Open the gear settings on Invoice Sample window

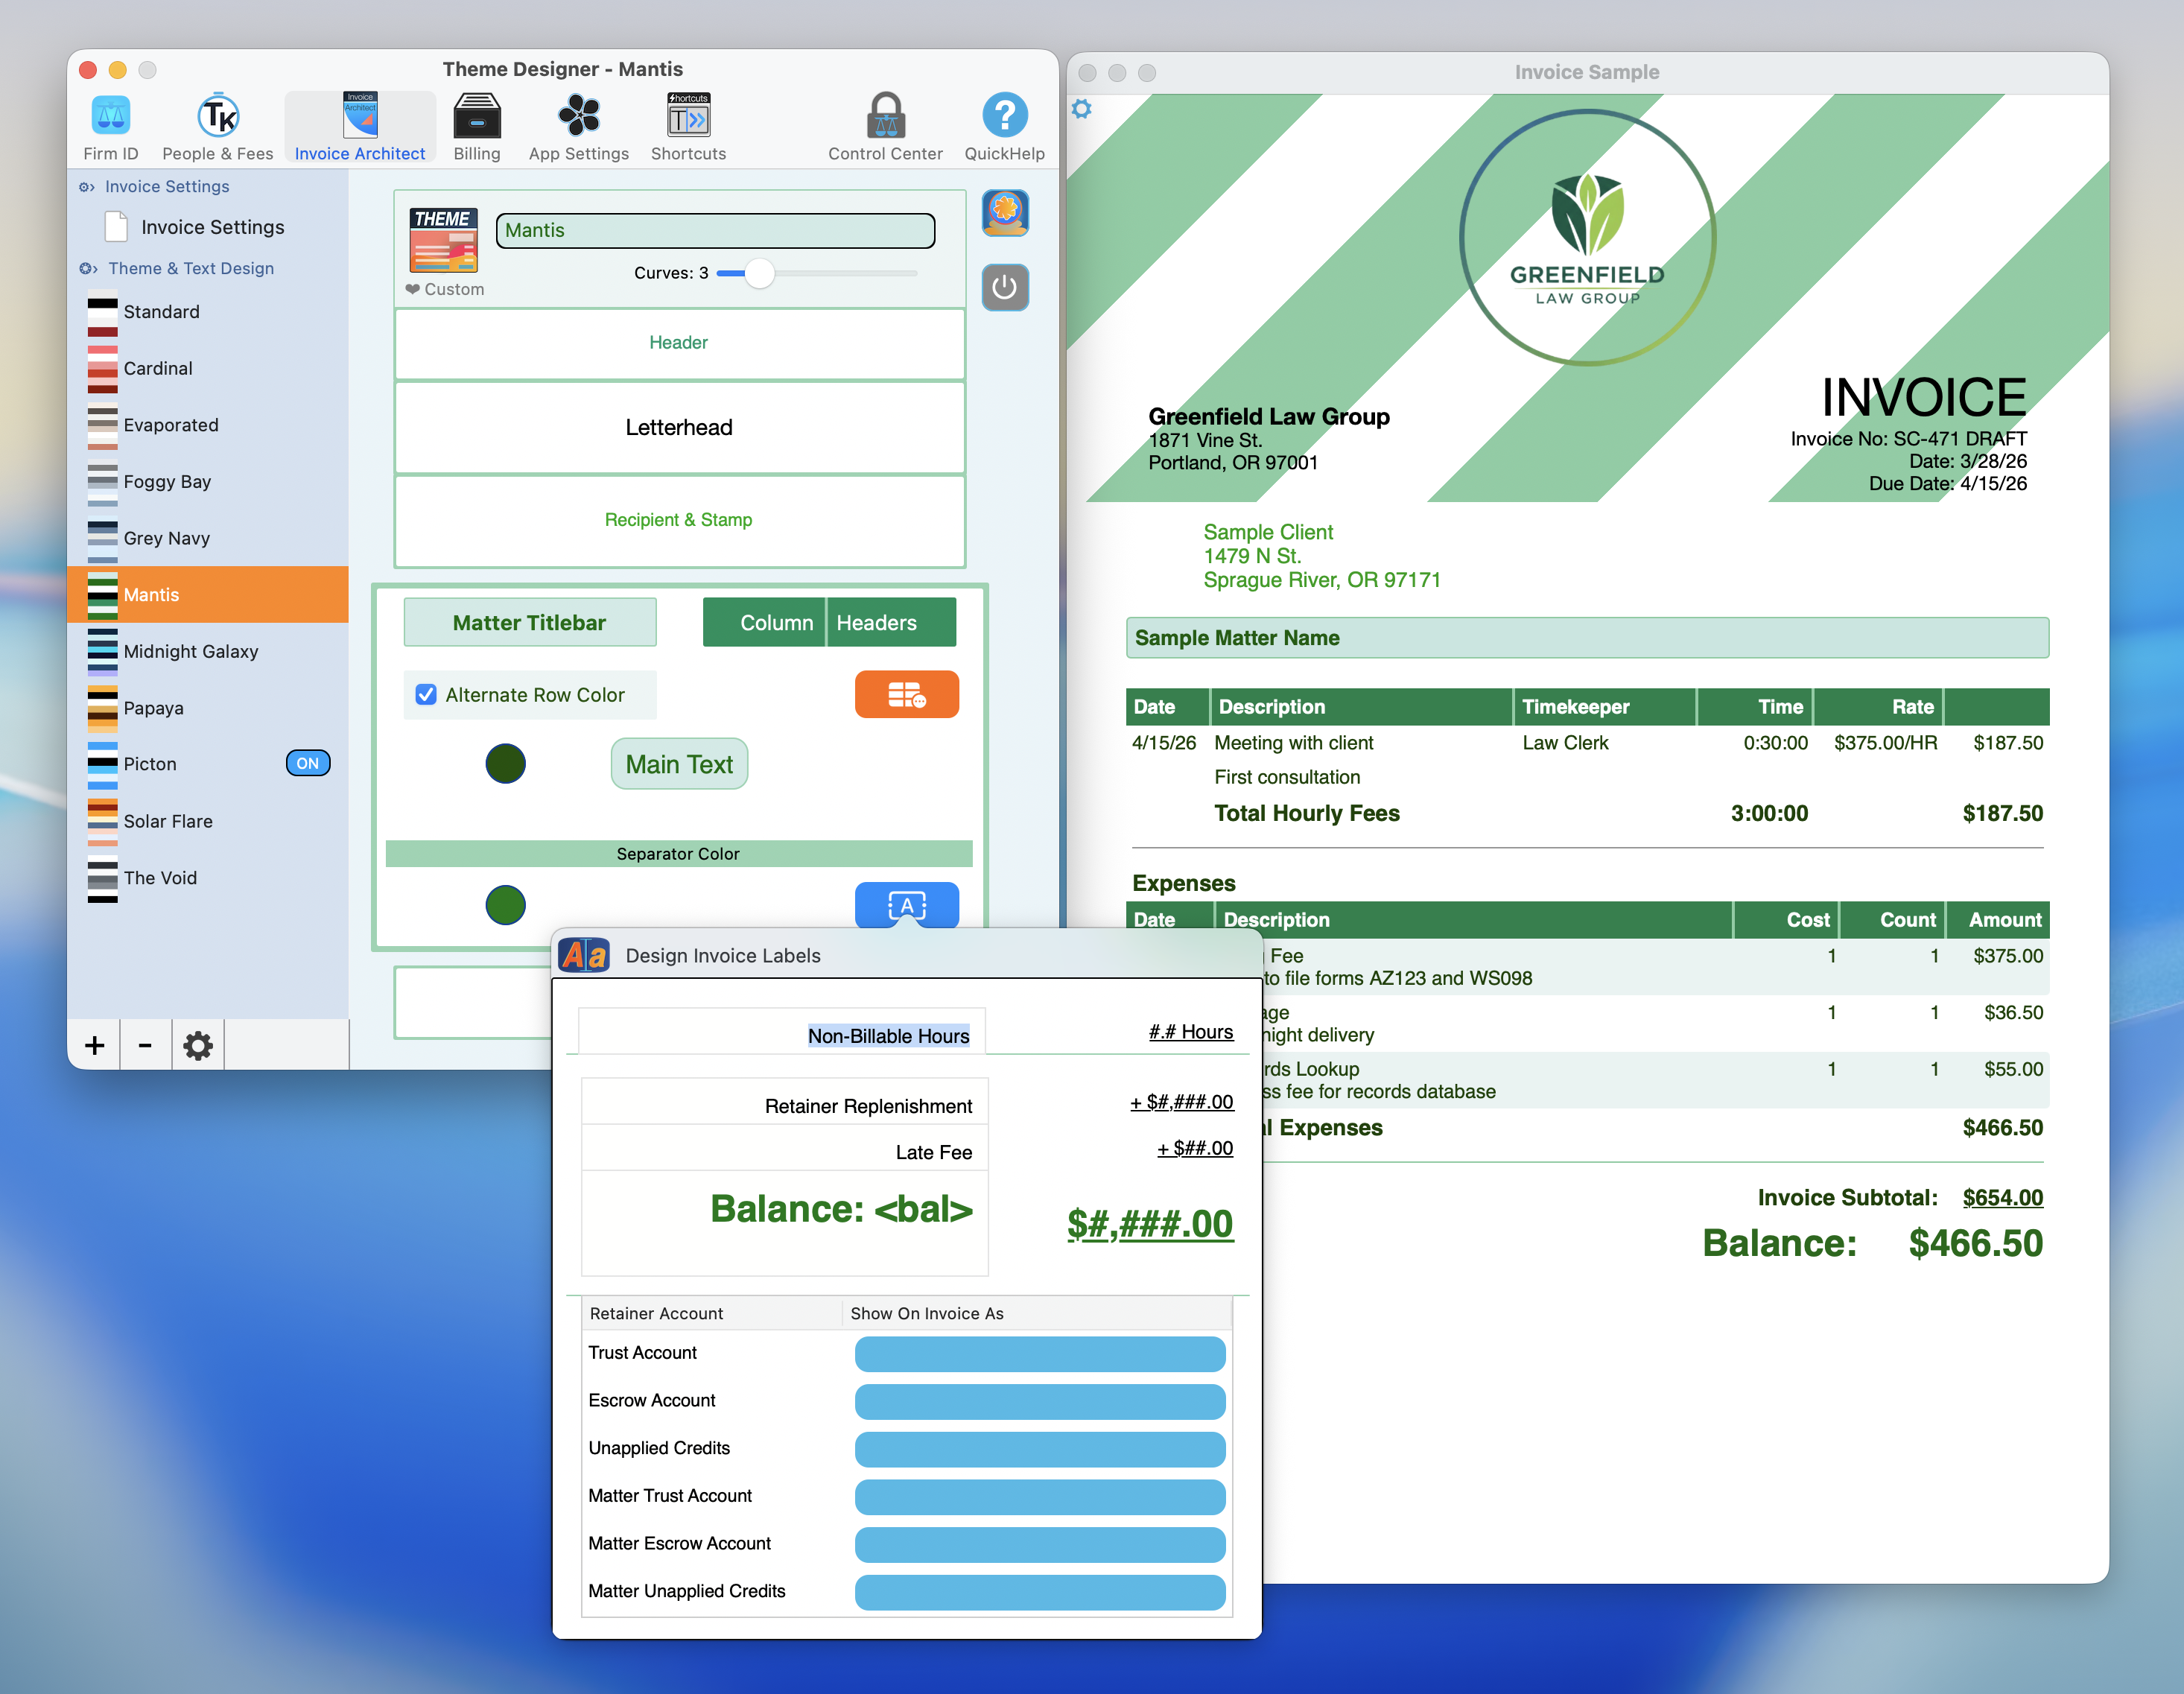tap(1081, 109)
